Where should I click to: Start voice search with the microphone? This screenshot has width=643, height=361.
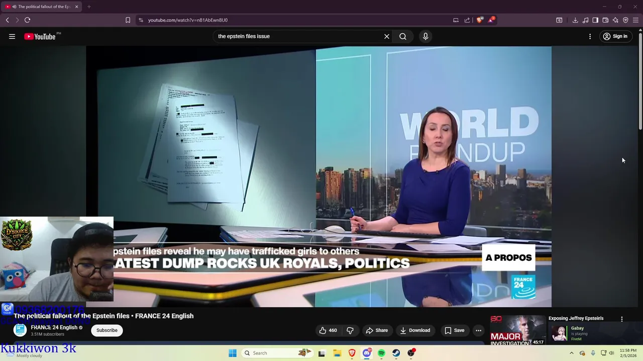click(425, 36)
